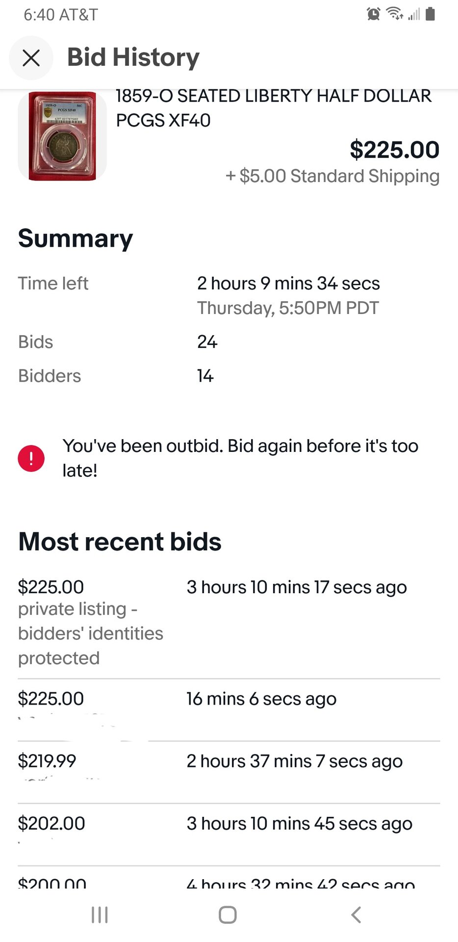Tap the $225.00 current price
The height and width of the screenshot is (942, 458).
(394, 150)
